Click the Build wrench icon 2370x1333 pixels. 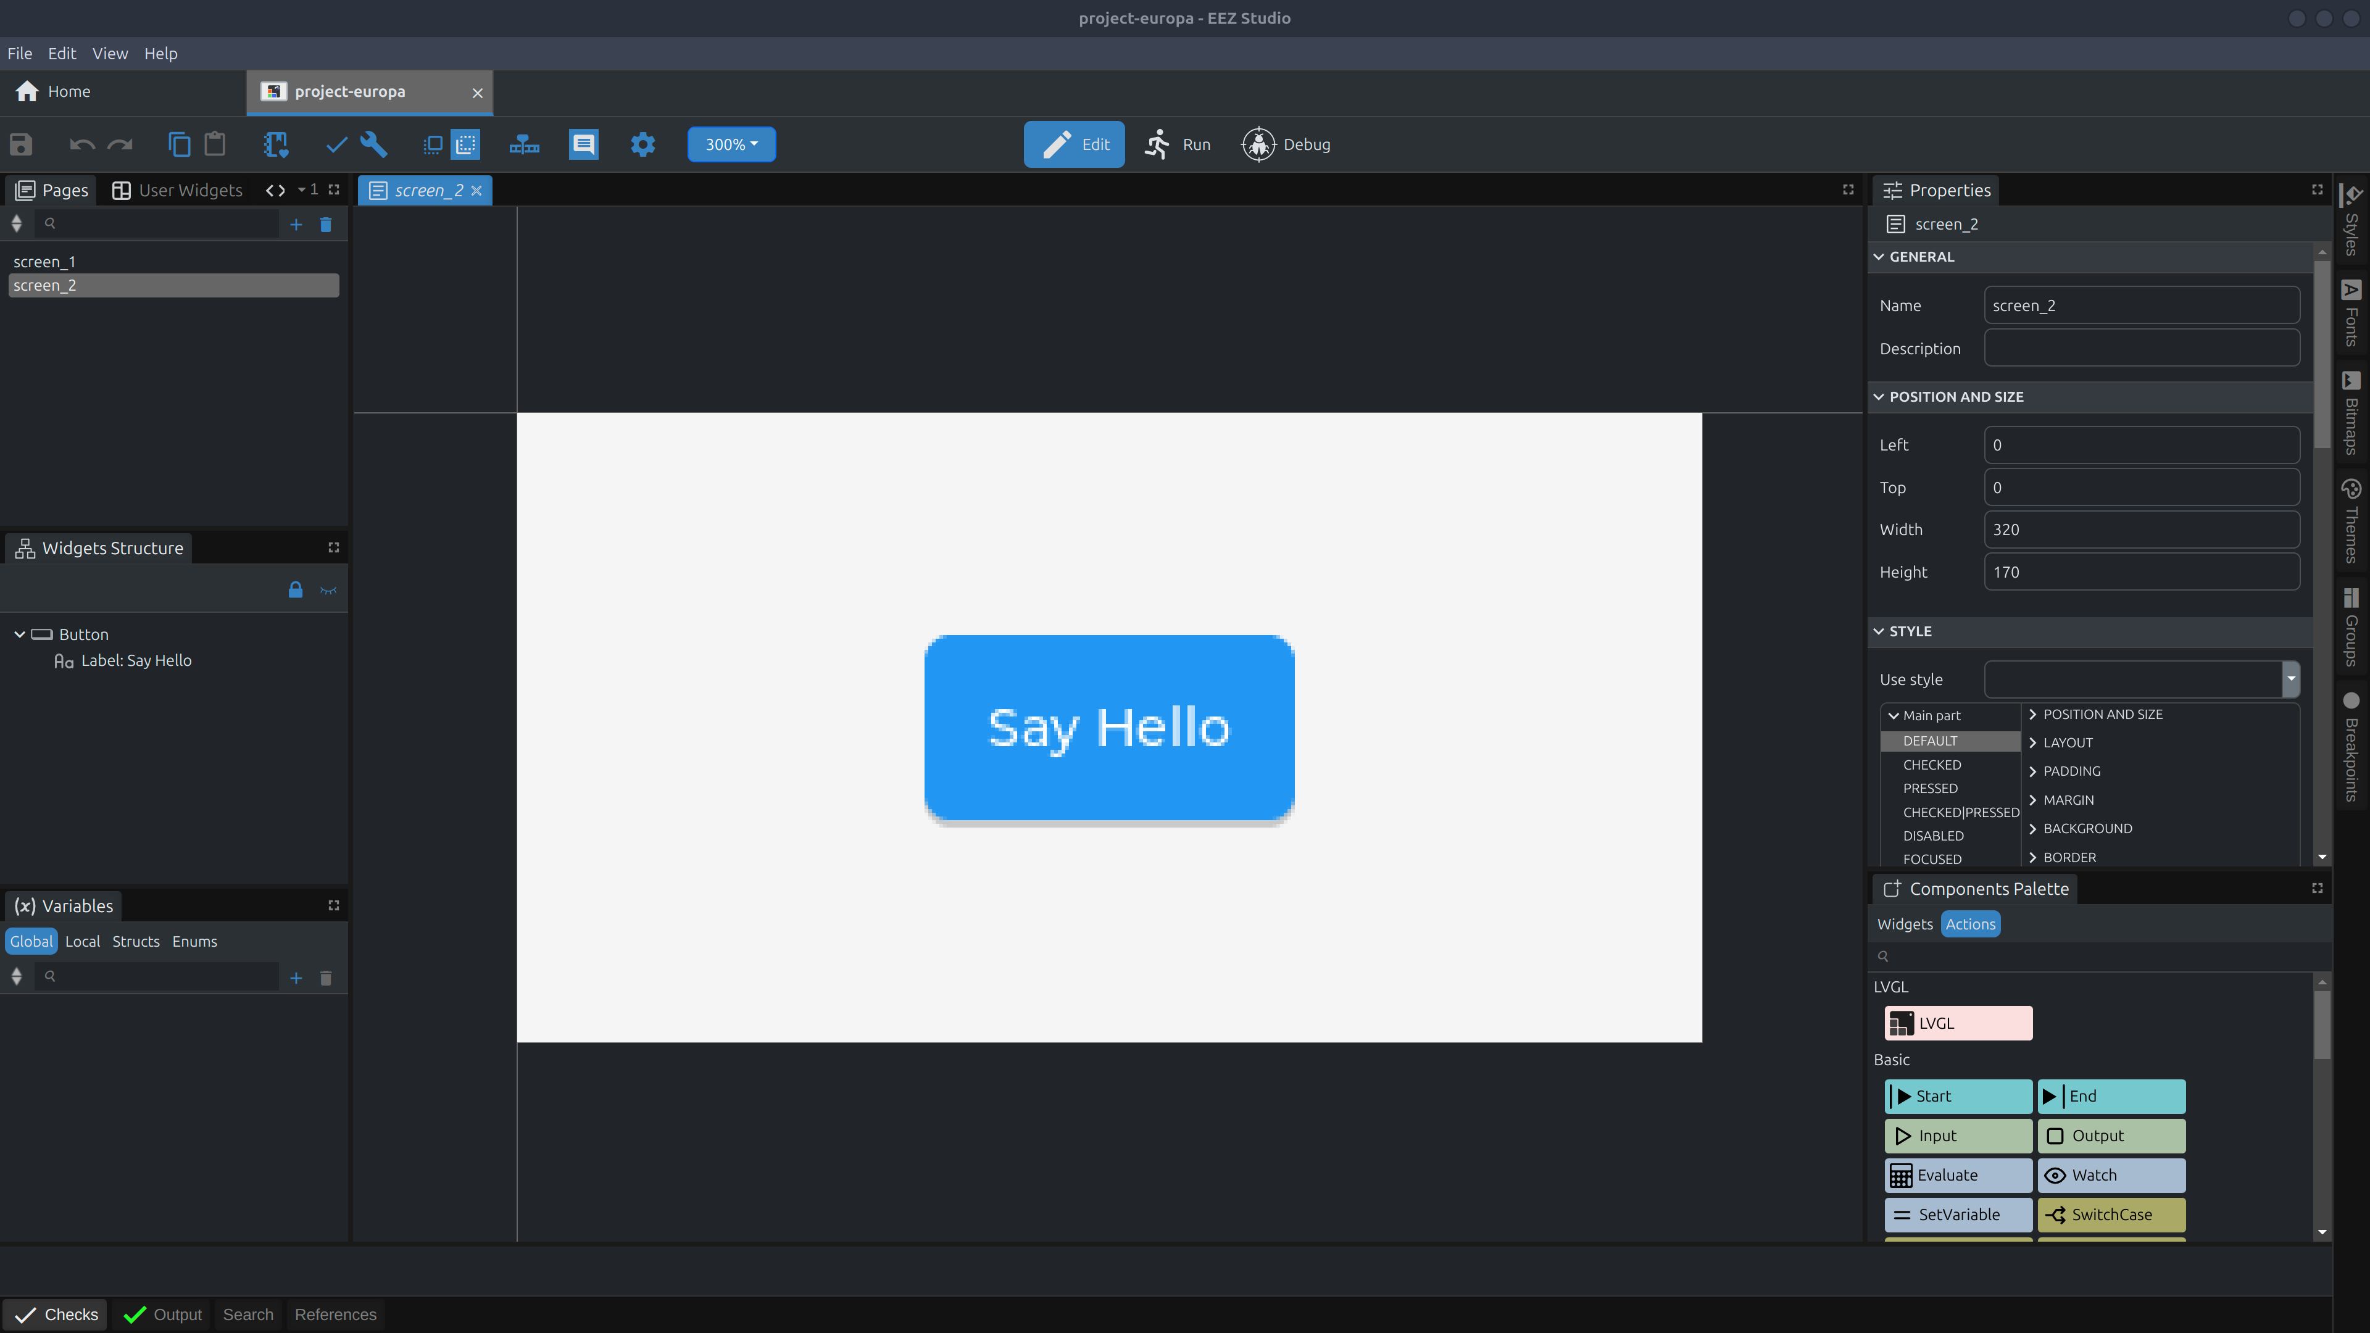pos(373,144)
